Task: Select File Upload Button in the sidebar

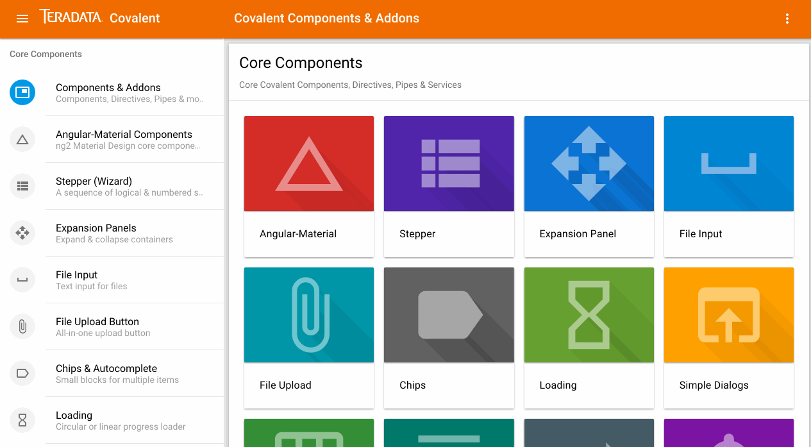Action: (x=112, y=326)
